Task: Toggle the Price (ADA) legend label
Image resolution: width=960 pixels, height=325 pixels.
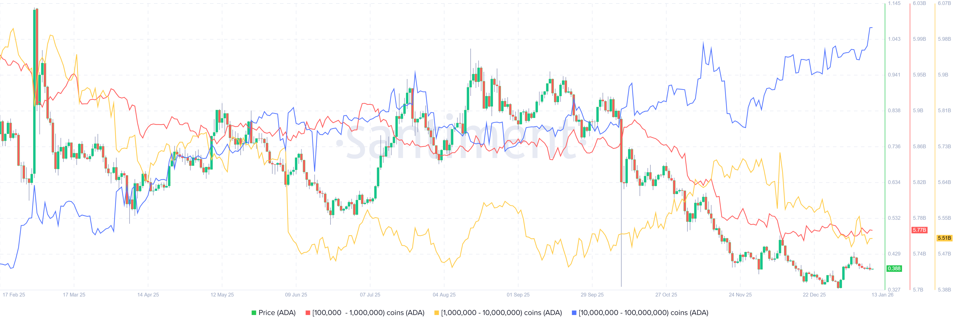Action: (x=277, y=313)
